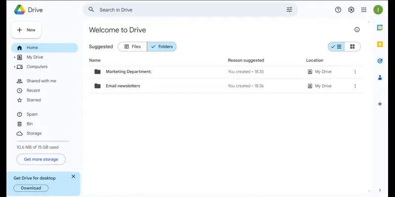Screen dimensions: 395x197
Task: Open Settings gear icon
Action: [351, 10]
